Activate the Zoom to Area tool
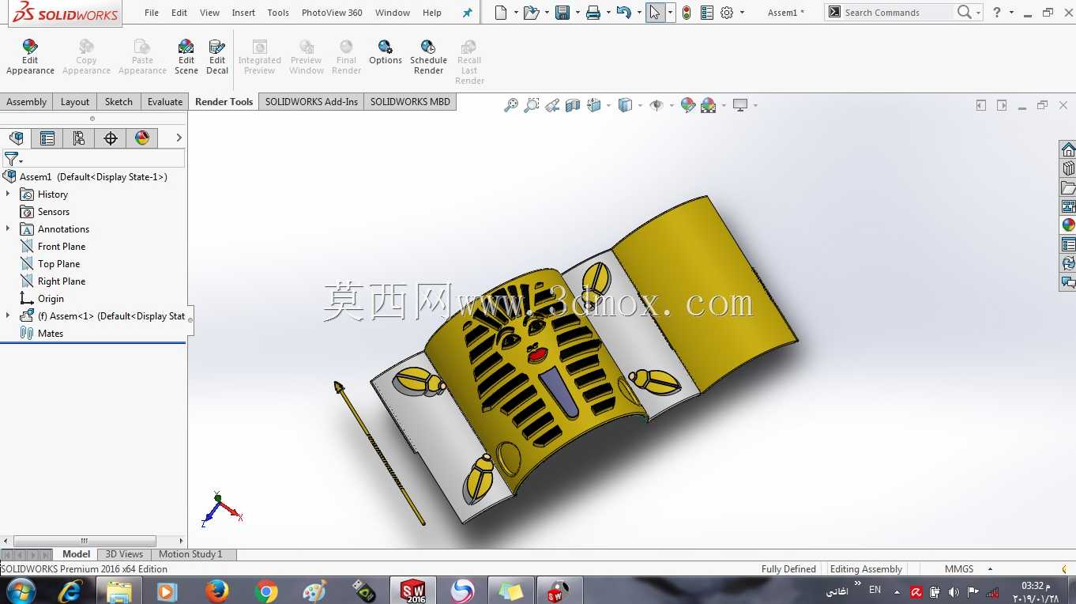This screenshot has width=1076, height=604. (x=532, y=105)
